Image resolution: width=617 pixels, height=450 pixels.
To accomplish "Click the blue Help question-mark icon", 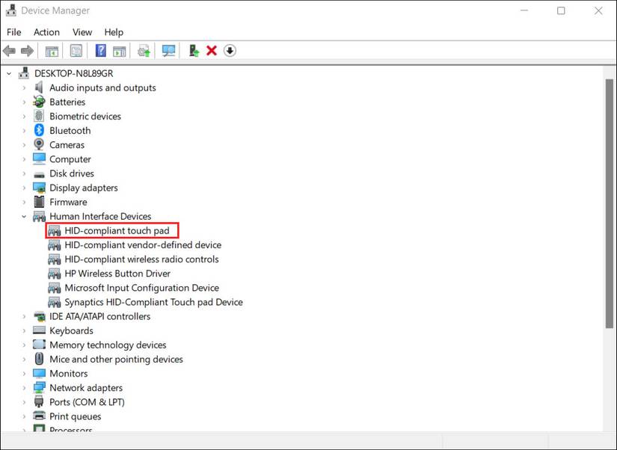I will pyautogui.click(x=101, y=51).
